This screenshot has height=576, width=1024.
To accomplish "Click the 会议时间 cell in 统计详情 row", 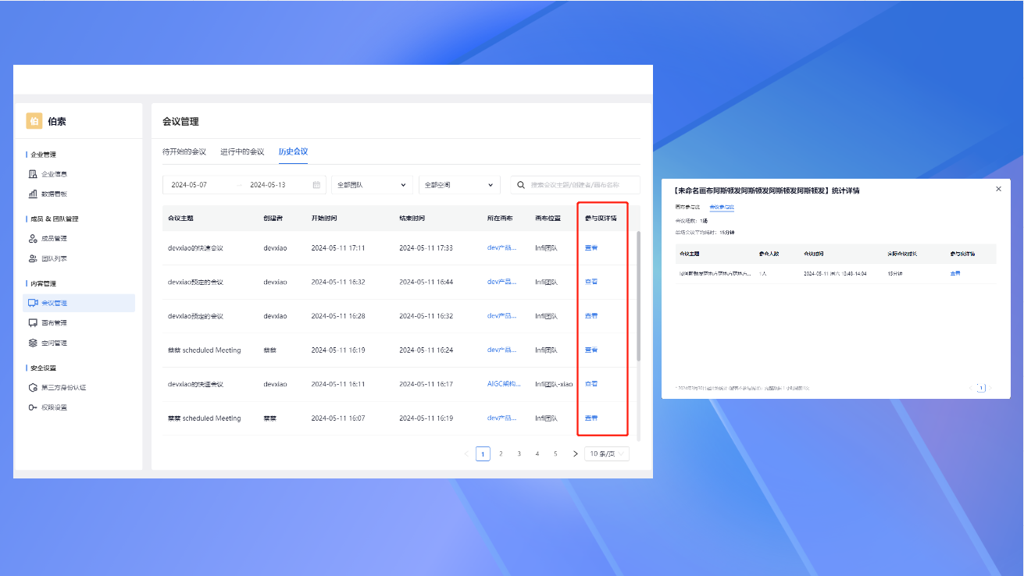I will pyautogui.click(x=835, y=274).
